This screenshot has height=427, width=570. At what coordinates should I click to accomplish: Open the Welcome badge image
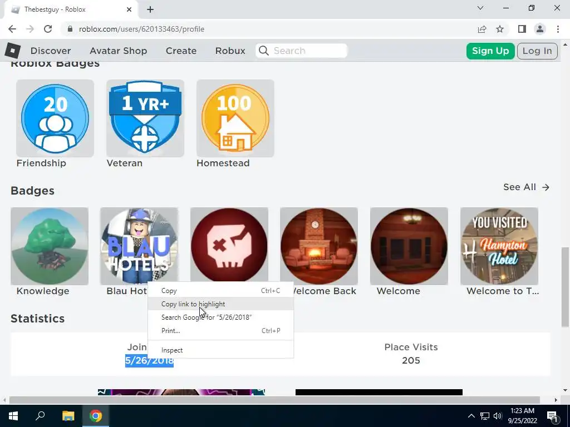pyautogui.click(x=409, y=246)
